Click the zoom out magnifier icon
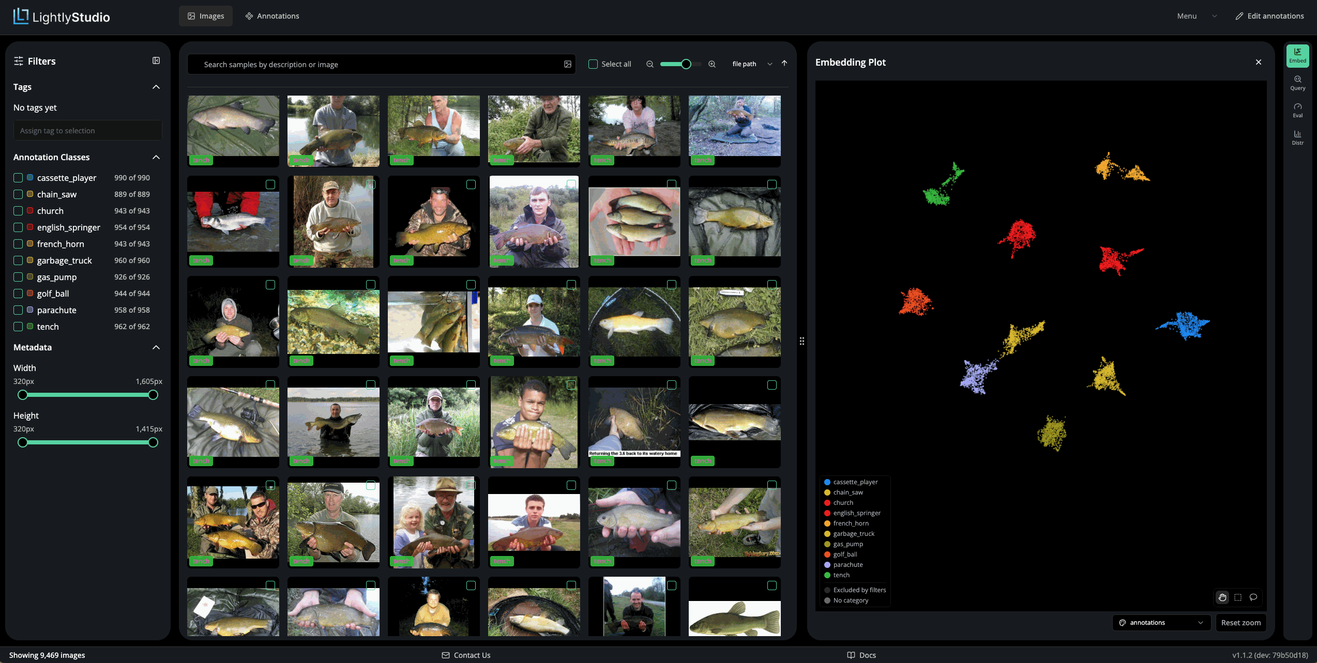This screenshot has width=1317, height=663. (x=650, y=64)
